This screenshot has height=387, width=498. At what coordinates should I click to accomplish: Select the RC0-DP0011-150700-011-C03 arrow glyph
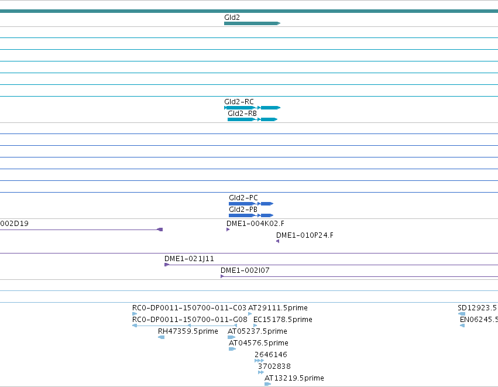[x=135, y=314]
